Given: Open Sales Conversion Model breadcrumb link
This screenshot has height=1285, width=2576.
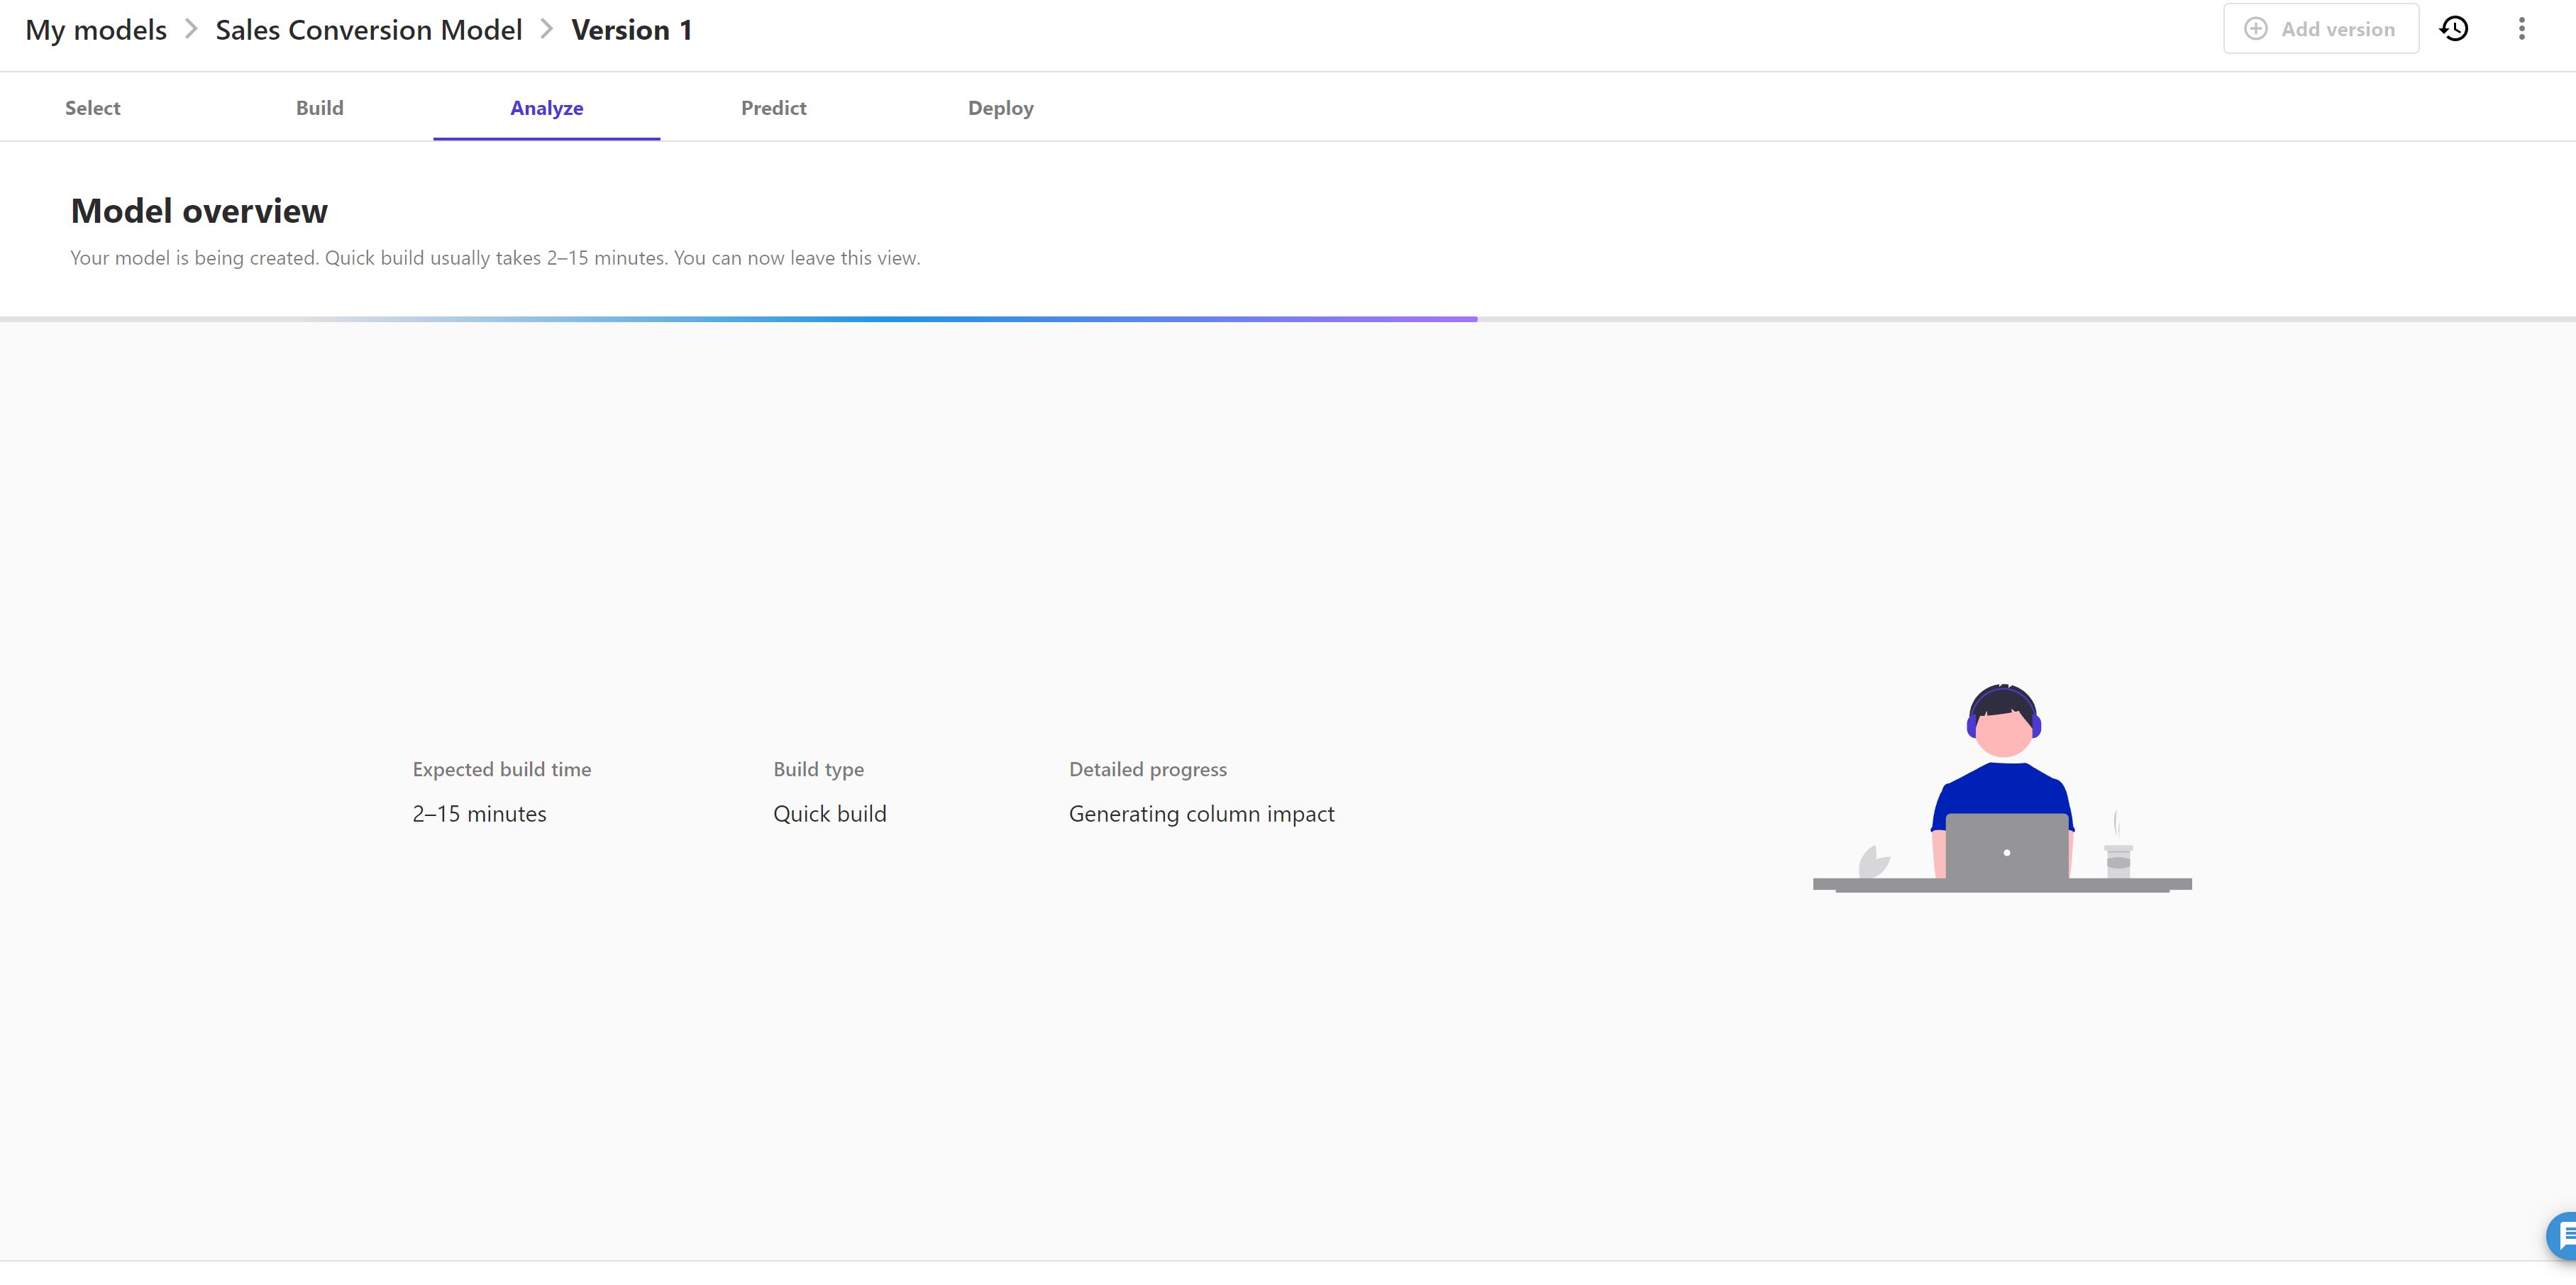Looking at the screenshot, I should click(x=369, y=30).
